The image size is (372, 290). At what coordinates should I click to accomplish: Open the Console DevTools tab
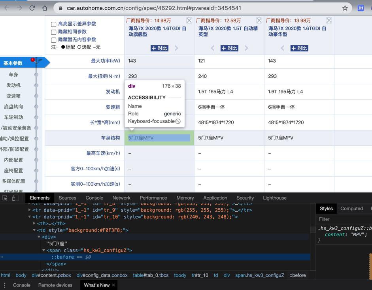tap(94, 198)
